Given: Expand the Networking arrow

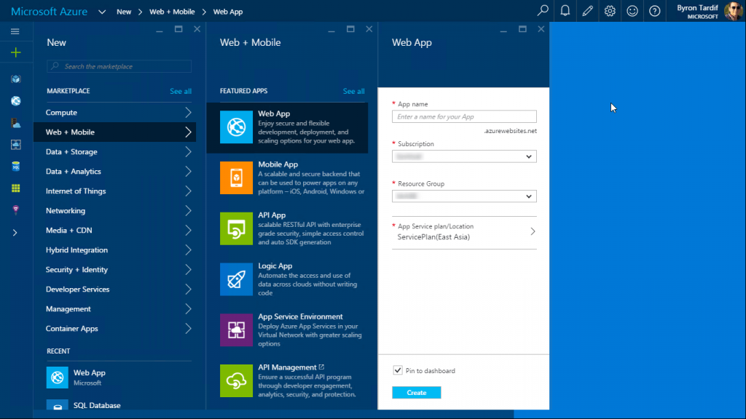Looking at the screenshot, I should pos(189,210).
